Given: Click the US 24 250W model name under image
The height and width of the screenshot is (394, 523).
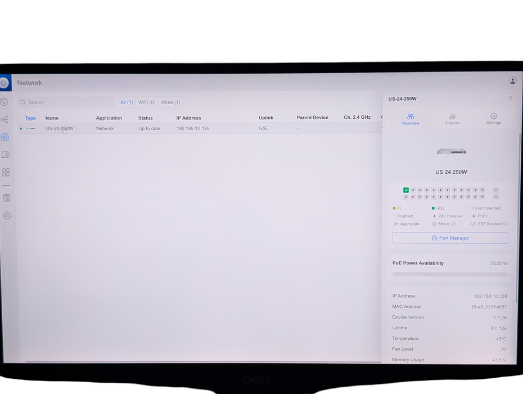Looking at the screenshot, I should coord(451,172).
